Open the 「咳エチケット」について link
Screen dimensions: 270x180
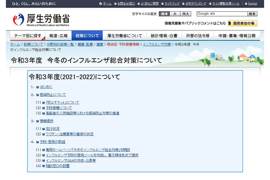coord(62,103)
